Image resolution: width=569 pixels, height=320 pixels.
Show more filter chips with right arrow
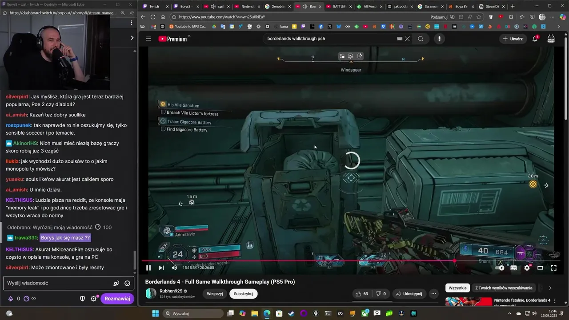pos(550,288)
